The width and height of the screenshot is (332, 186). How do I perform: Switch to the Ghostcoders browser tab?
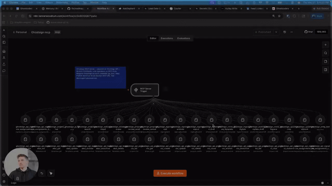click(x=282, y=9)
